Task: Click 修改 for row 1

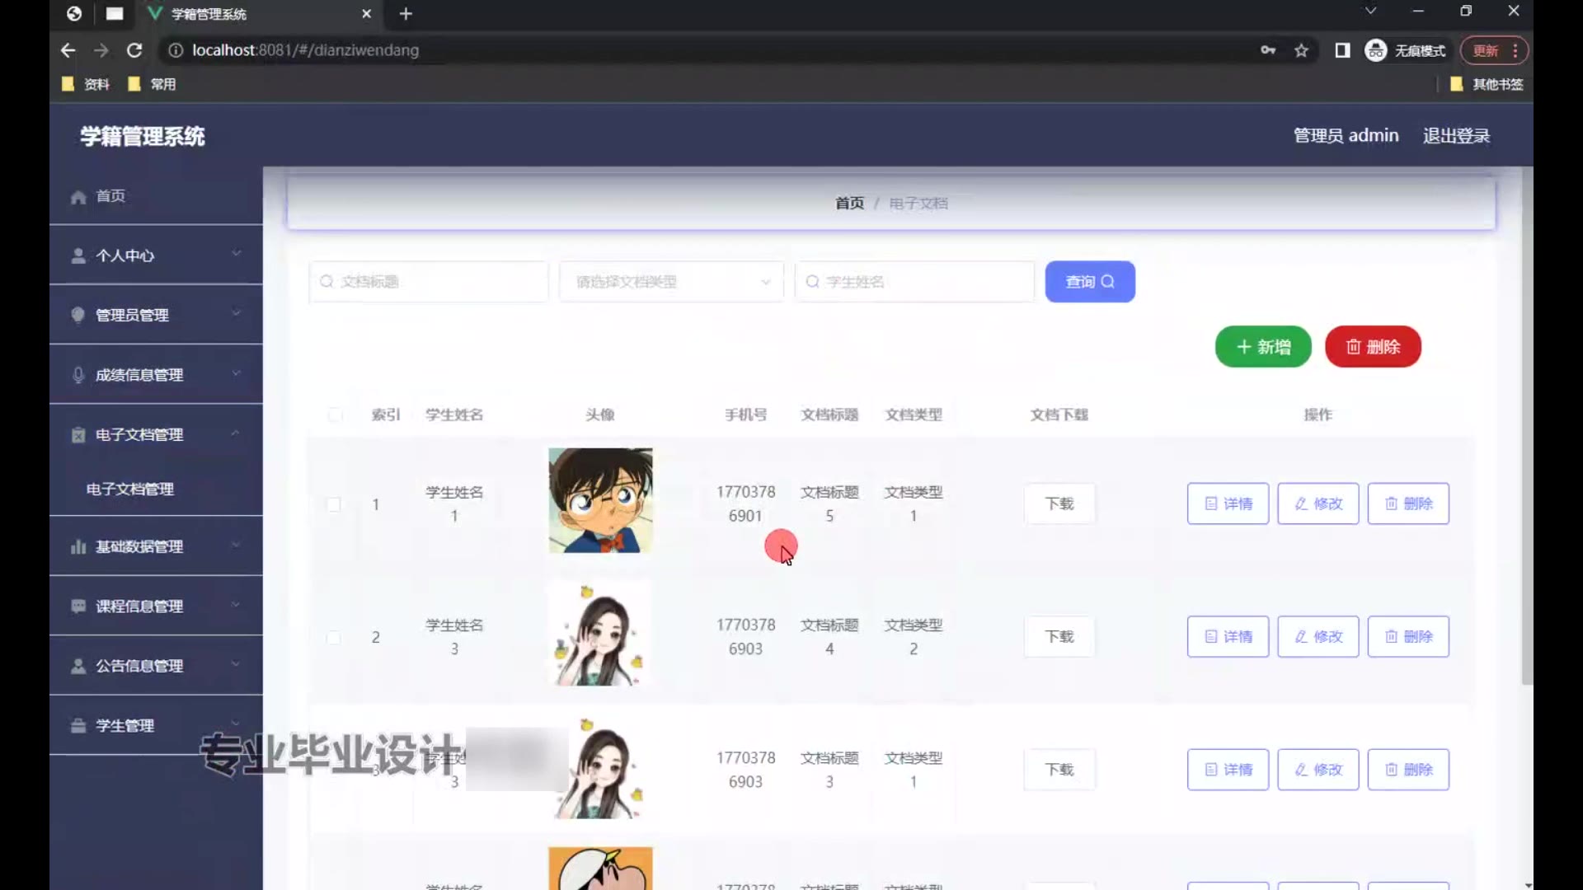Action: click(x=1318, y=504)
